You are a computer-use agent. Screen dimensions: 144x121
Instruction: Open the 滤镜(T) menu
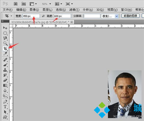pos(74,10)
